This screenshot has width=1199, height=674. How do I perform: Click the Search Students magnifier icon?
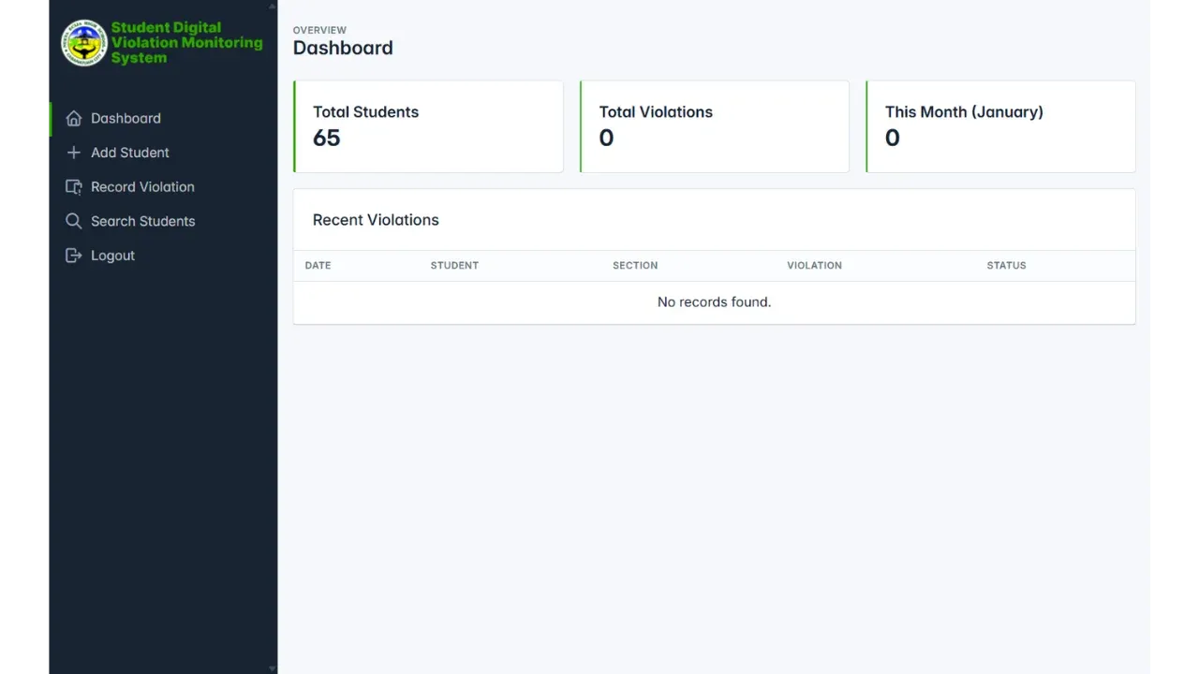74,221
